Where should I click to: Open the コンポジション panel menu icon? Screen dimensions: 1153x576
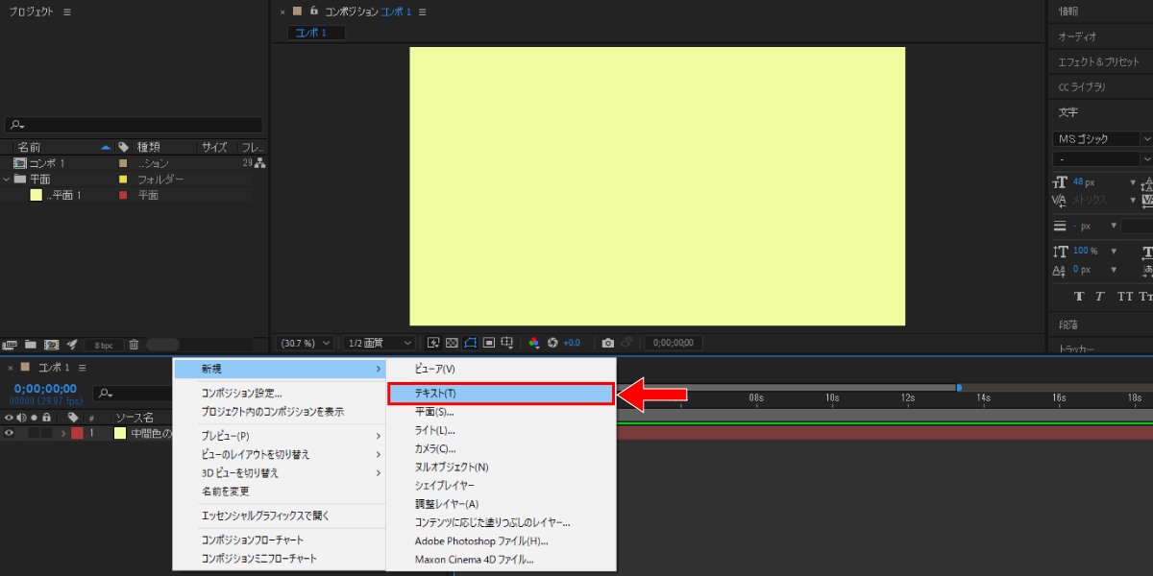tap(423, 12)
